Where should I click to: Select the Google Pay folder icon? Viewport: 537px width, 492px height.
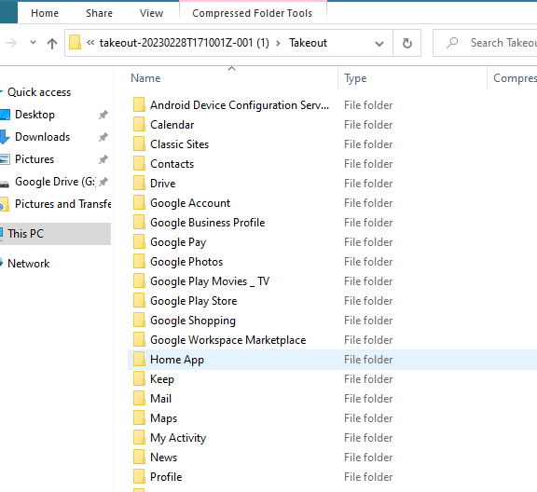click(139, 241)
